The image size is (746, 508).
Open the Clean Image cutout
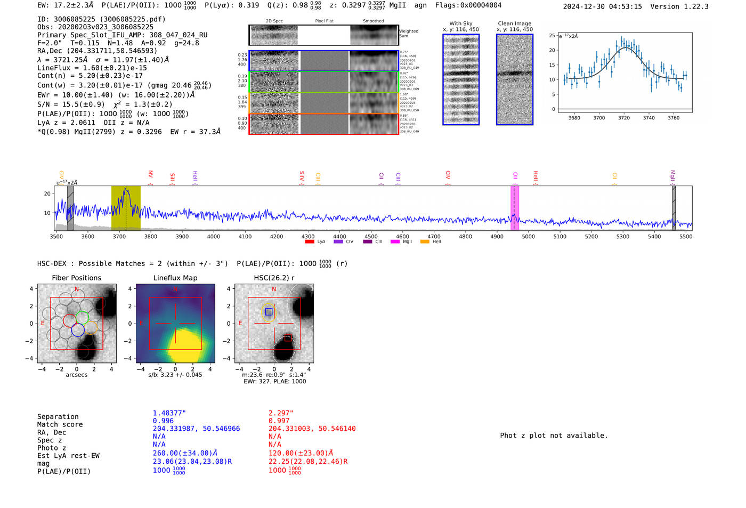click(515, 79)
